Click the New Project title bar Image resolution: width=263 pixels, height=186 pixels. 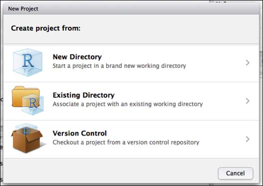[x=131, y=8]
